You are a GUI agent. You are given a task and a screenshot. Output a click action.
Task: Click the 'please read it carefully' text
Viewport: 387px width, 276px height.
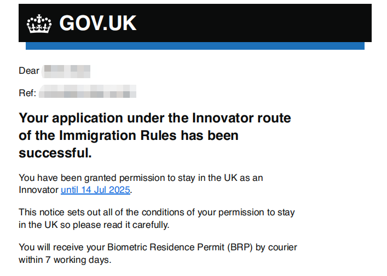coord(120,225)
